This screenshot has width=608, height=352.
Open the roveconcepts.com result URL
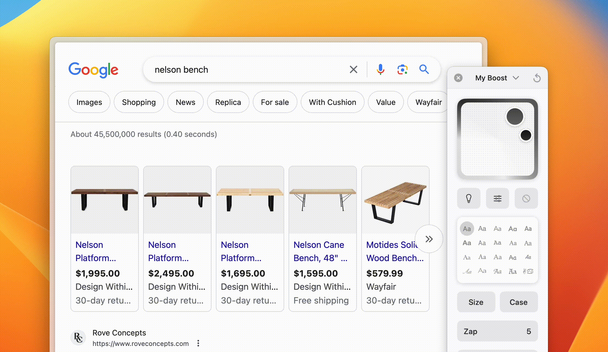tap(141, 343)
